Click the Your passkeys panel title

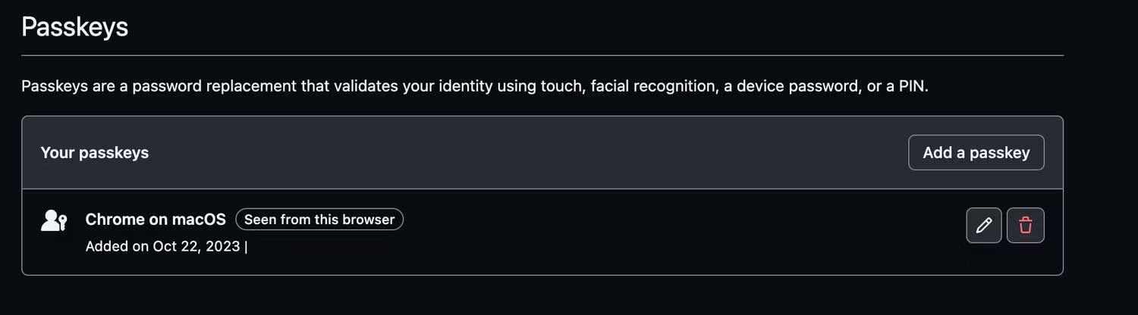[94, 152]
